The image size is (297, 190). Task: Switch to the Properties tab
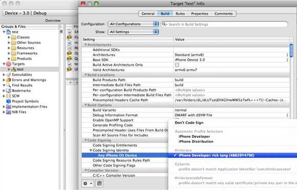tap(200, 14)
